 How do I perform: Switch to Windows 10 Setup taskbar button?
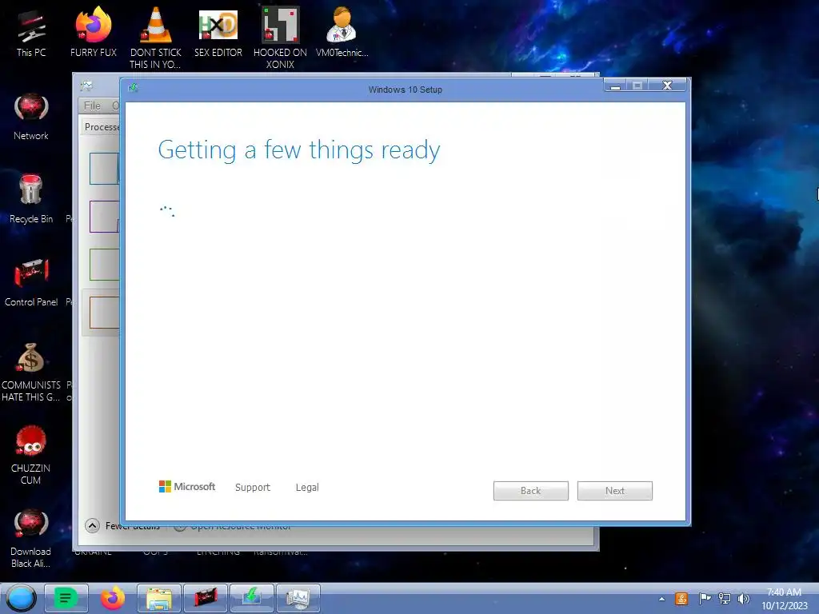pyautogui.click(x=252, y=598)
